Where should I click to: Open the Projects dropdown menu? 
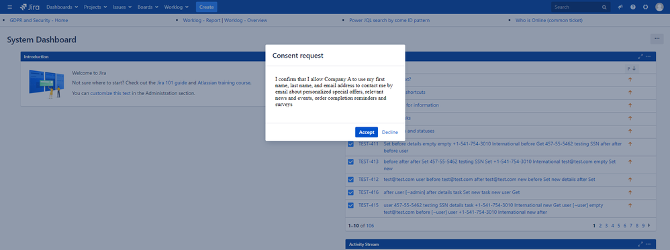click(96, 7)
